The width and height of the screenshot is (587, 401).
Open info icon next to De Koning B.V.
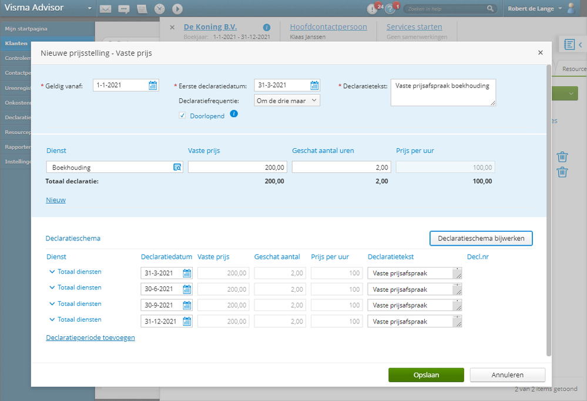[x=267, y=28]
